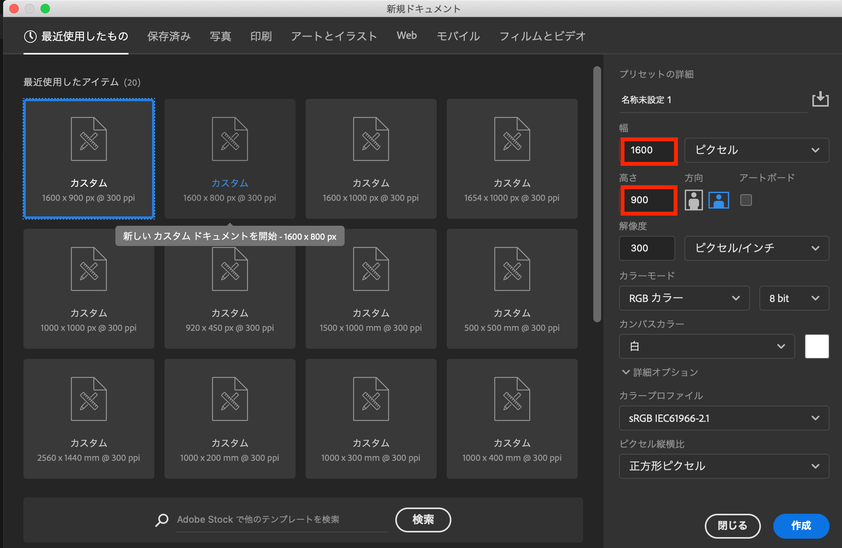Click the 2560 x 1440 mm @ 300 ppi text

point(88,458)
